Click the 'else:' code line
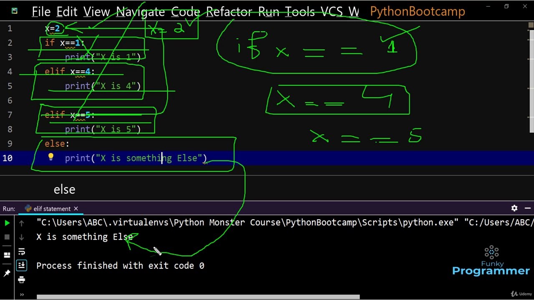Screen dimensions: 534x300 [57, 144]
